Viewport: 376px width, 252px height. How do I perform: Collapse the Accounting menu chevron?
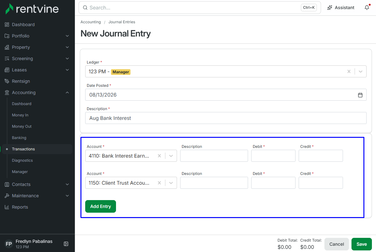pos(67,92)
